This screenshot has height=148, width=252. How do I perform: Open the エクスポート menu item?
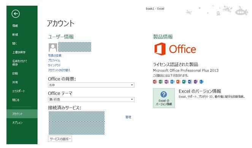[19, 91]
